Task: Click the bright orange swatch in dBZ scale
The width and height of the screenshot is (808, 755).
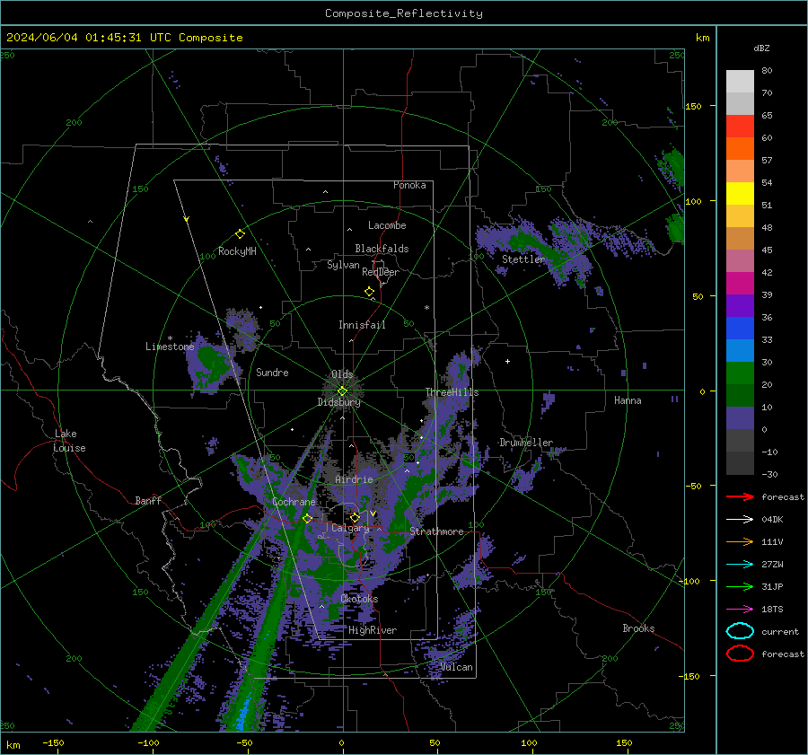Action: click(x=740, y=149)
